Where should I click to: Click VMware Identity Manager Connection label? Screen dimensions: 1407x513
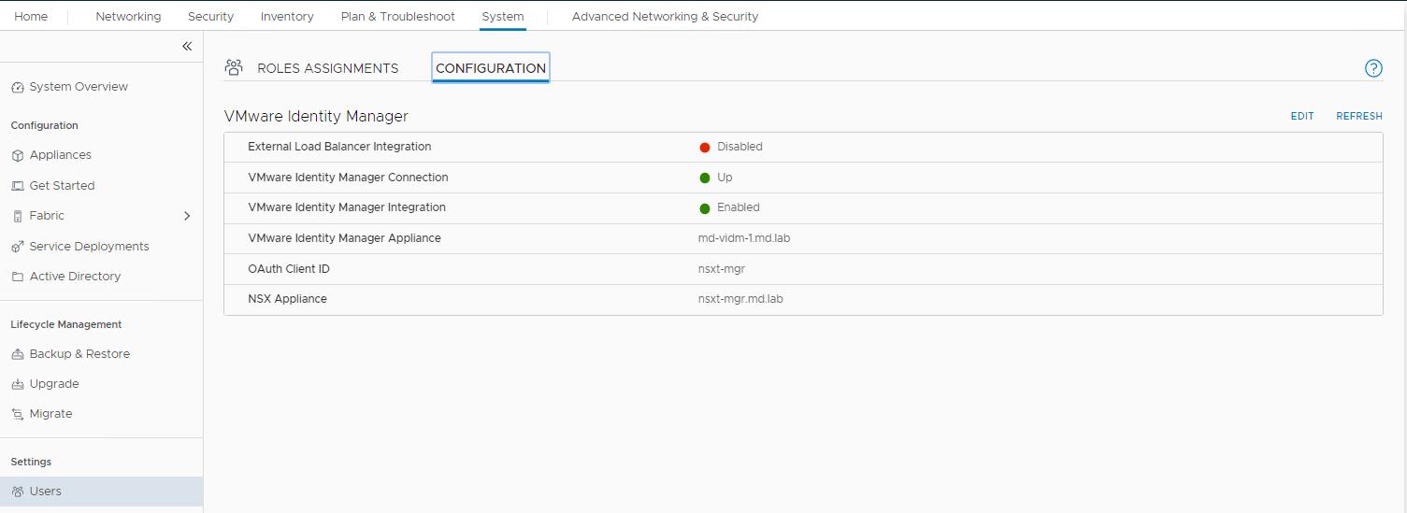tap(348, 178)
